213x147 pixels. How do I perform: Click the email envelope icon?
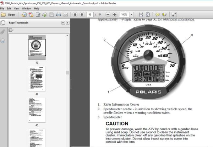pyautogui.click(x=65, y=15)
